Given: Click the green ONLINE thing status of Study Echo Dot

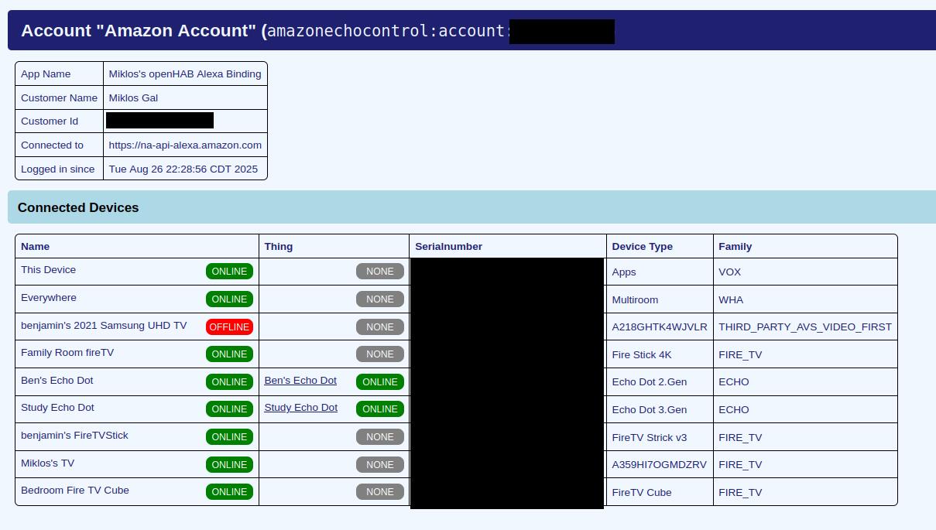Looking at the screenshot, I should 380,409.
